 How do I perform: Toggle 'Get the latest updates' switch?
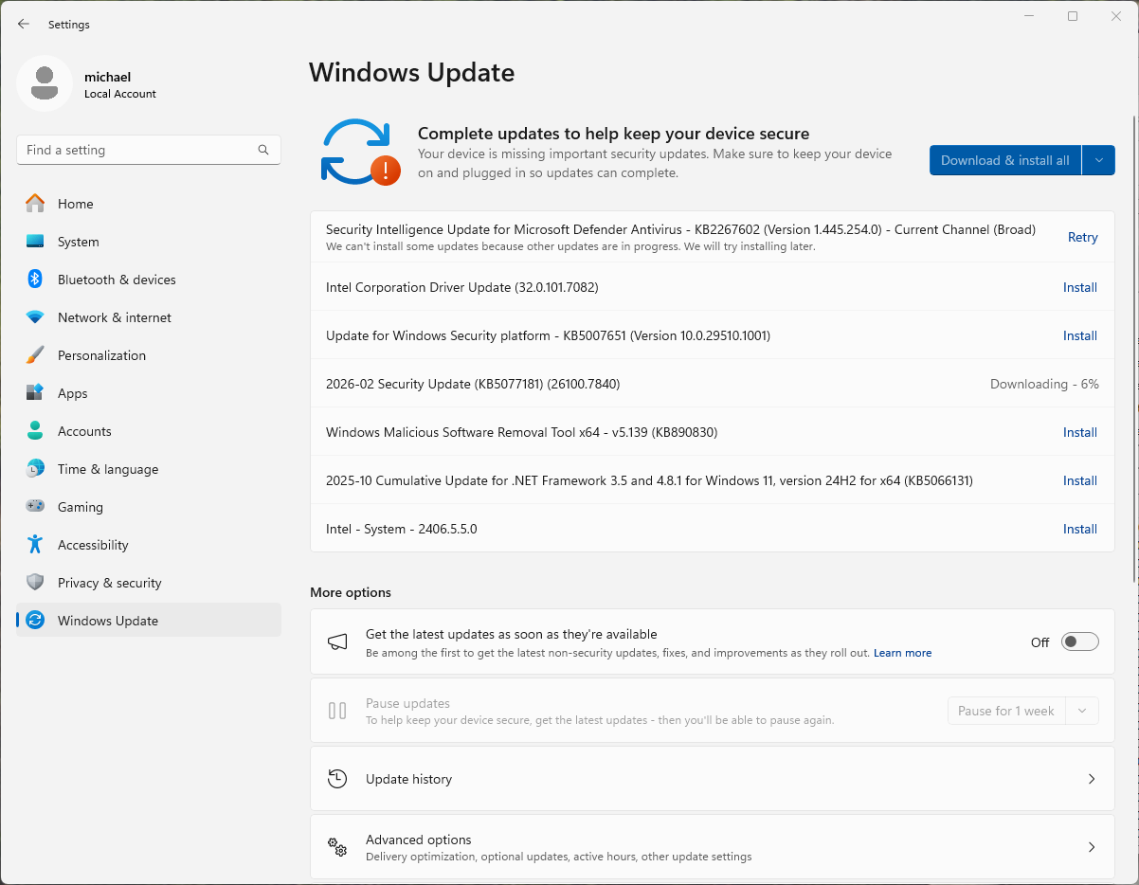(x=1079, y=642)
